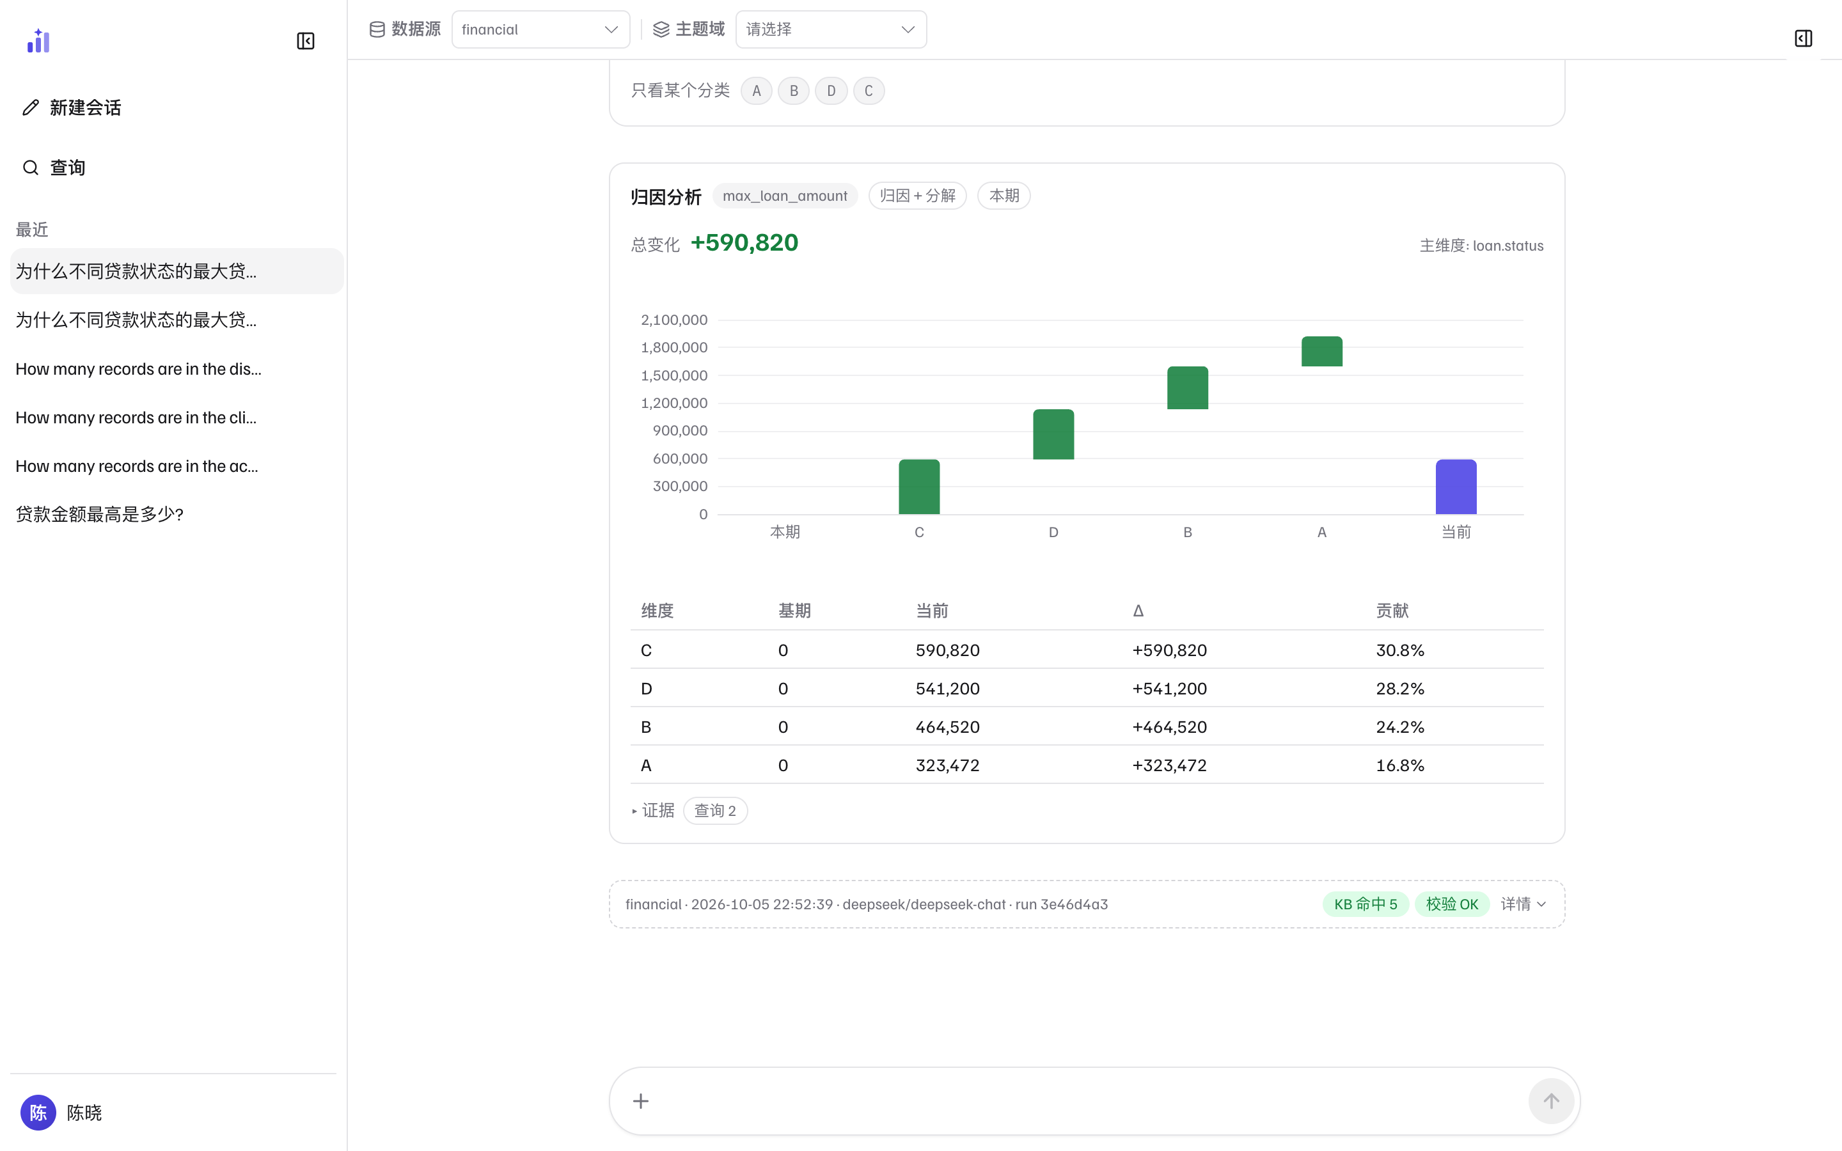The width and height of the screenshot is (1842, 1151).
Task: Filter by category A chip
Action: 756,91
